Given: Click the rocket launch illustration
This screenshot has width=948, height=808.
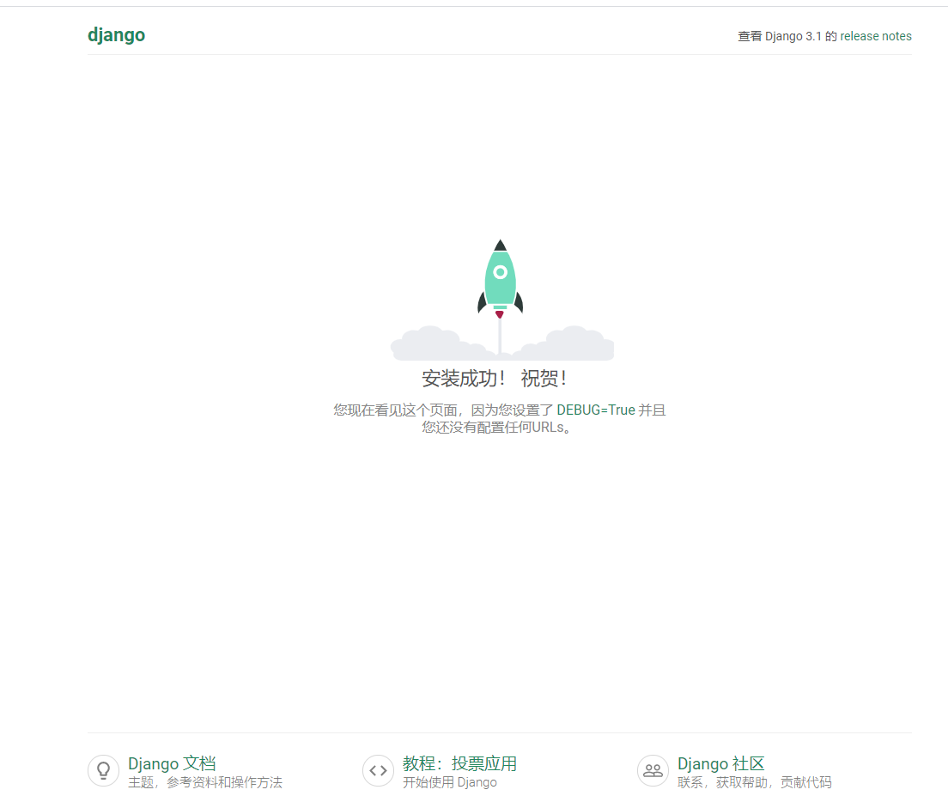Looking at the screenshot, I should pyautogui.click(x=501, y=300).
